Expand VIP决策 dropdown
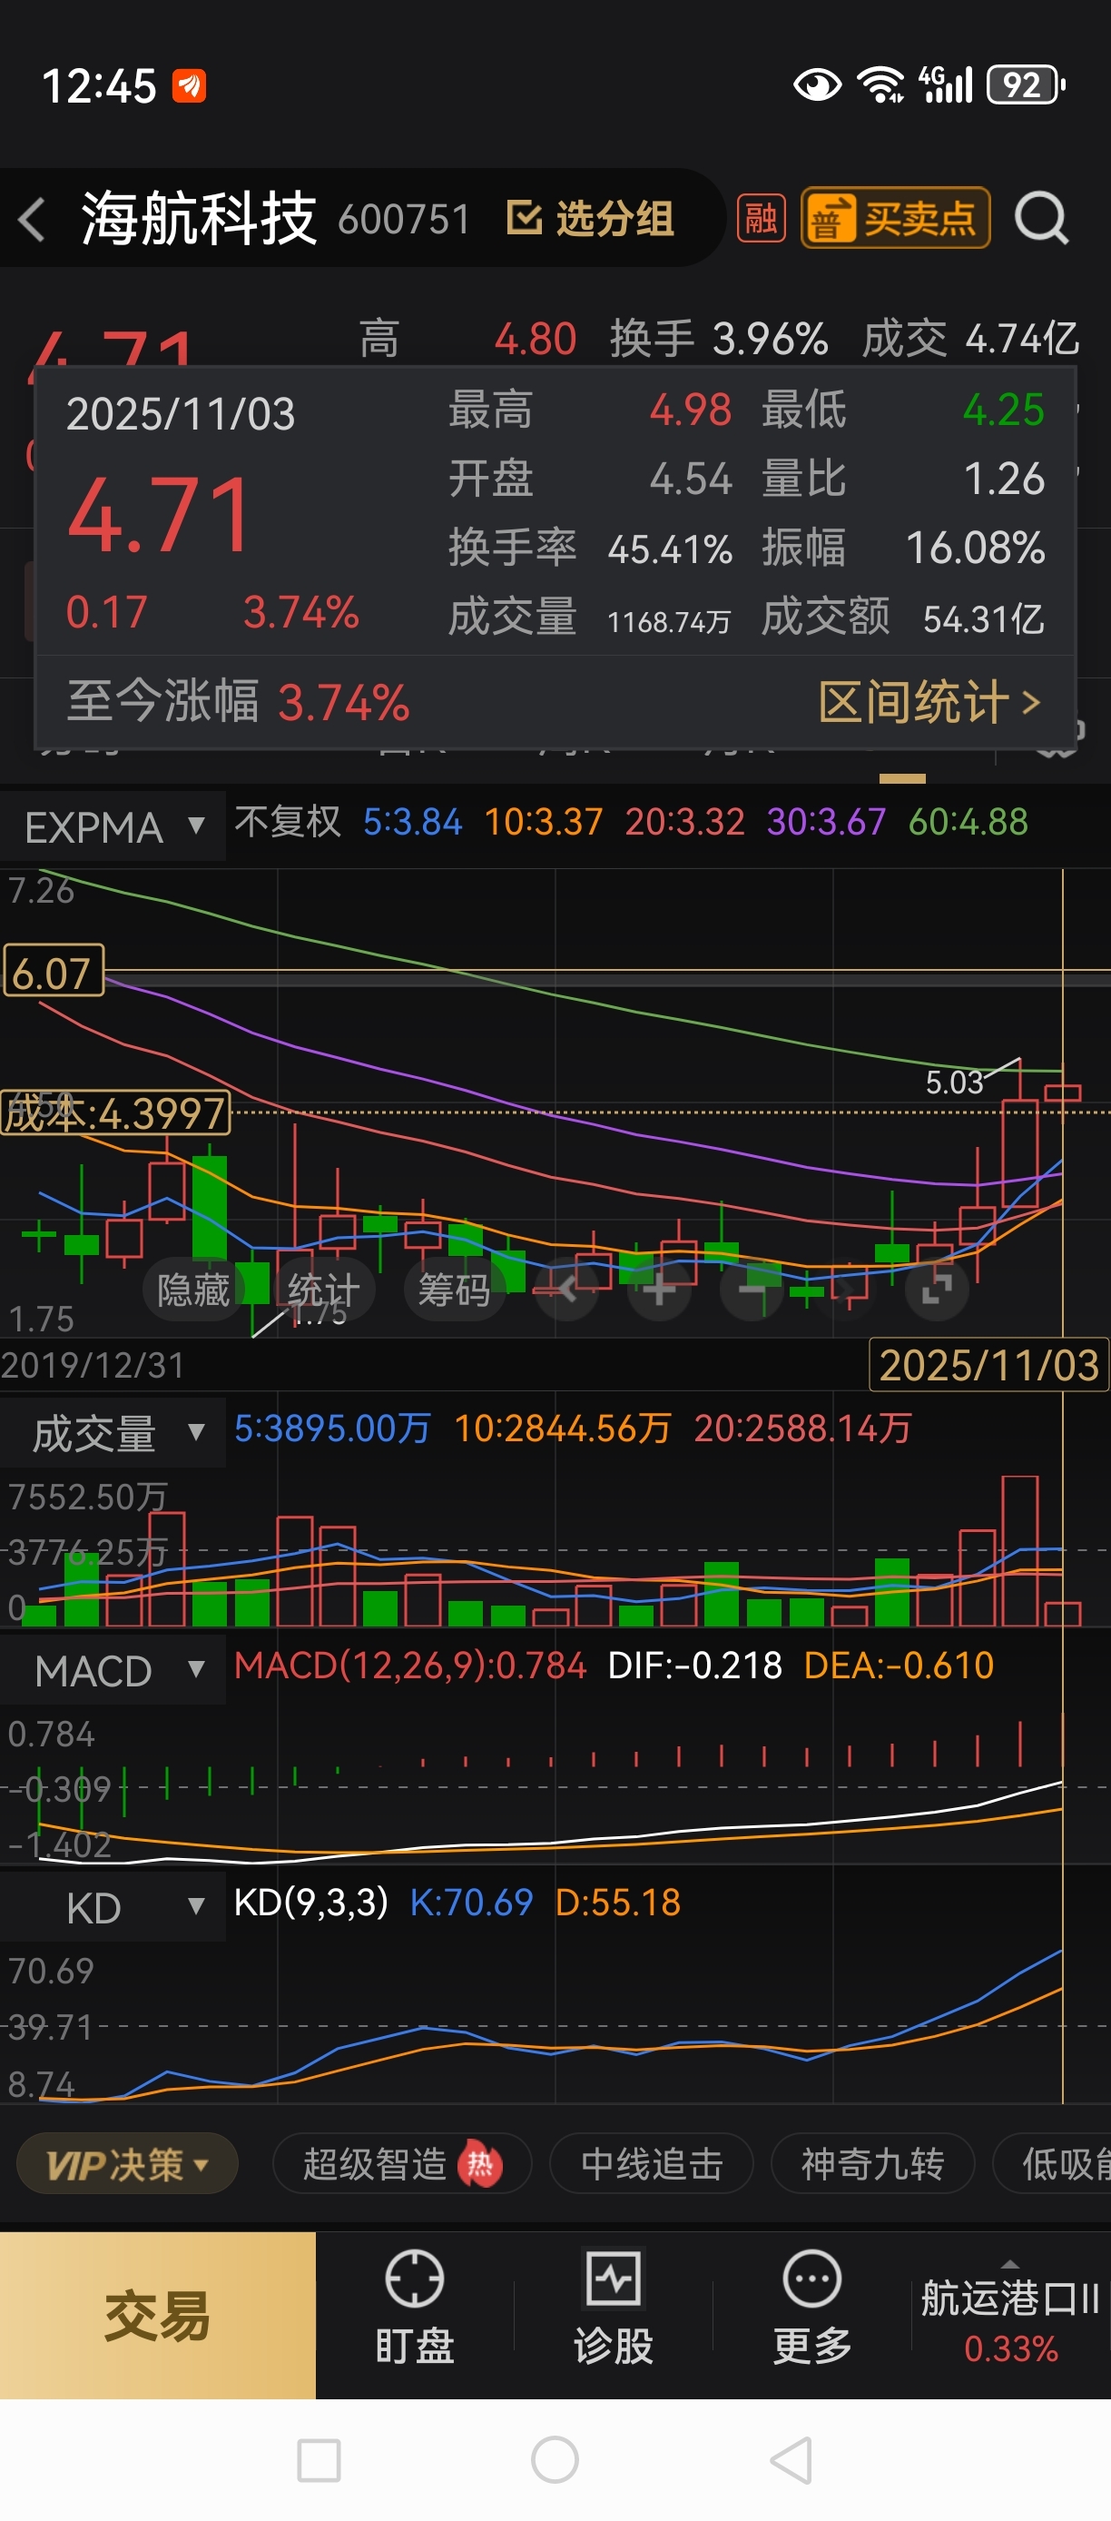This screenshot has height=2521, width=1111. pos(127,2164)
